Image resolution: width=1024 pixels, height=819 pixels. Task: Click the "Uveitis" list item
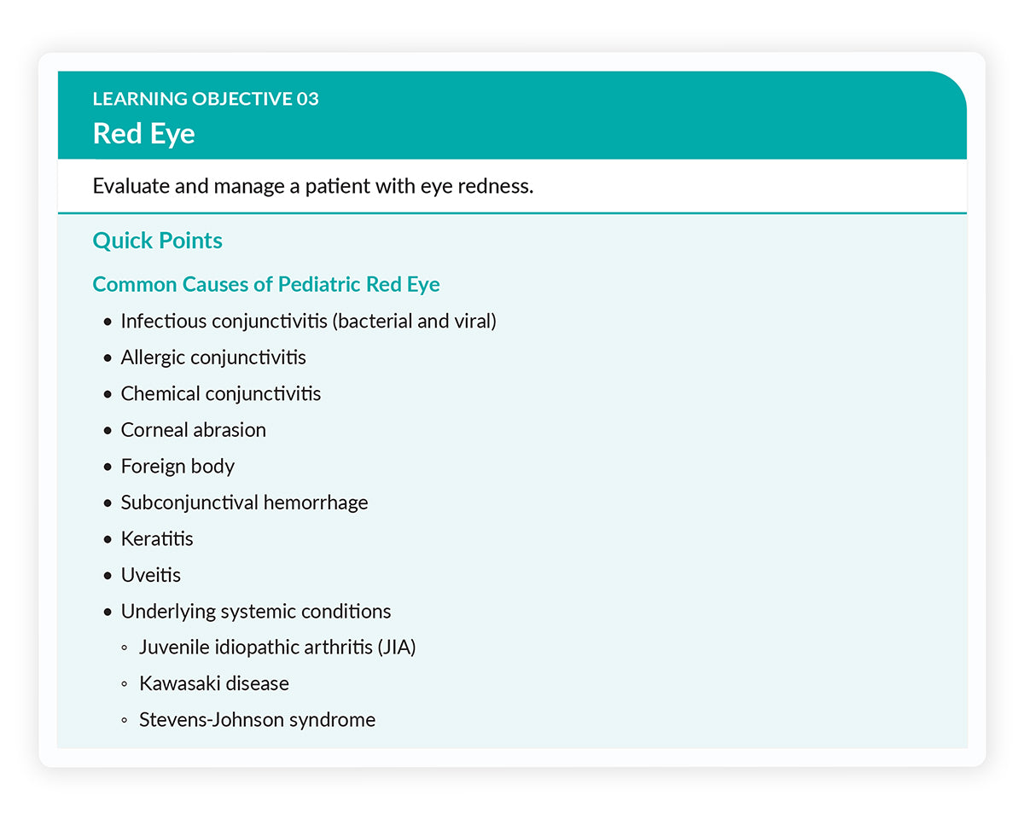click(x=151, y=575)
